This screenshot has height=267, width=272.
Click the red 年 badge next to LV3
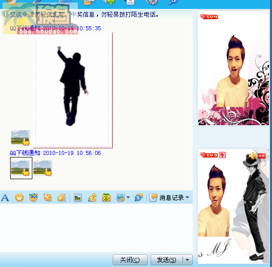[x=222, y=155]
